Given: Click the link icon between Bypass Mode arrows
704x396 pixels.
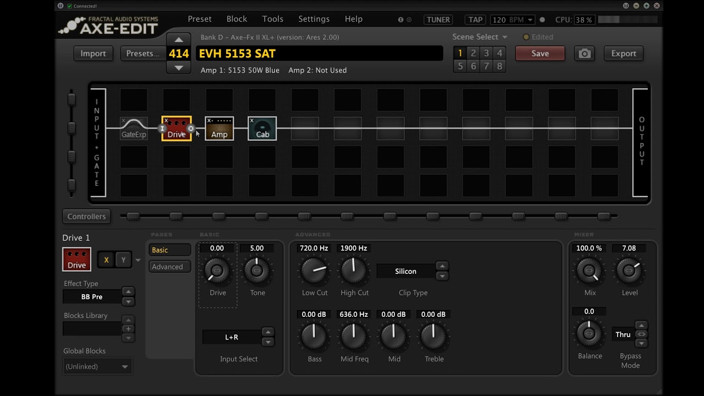Looking at the screenshot, I should (641, 334).
